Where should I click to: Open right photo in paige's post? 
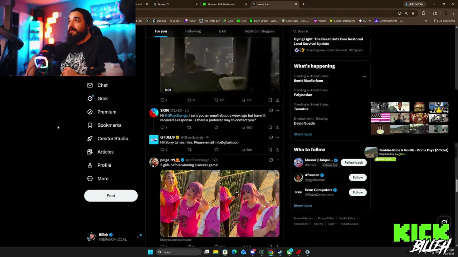pyautogui.click(x=250, y=203)
